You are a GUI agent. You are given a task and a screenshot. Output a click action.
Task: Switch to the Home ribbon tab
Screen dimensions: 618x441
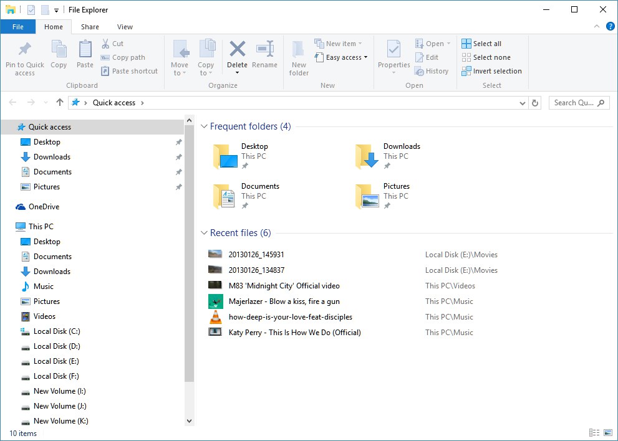pyautogui.click(x=54, y=27)
